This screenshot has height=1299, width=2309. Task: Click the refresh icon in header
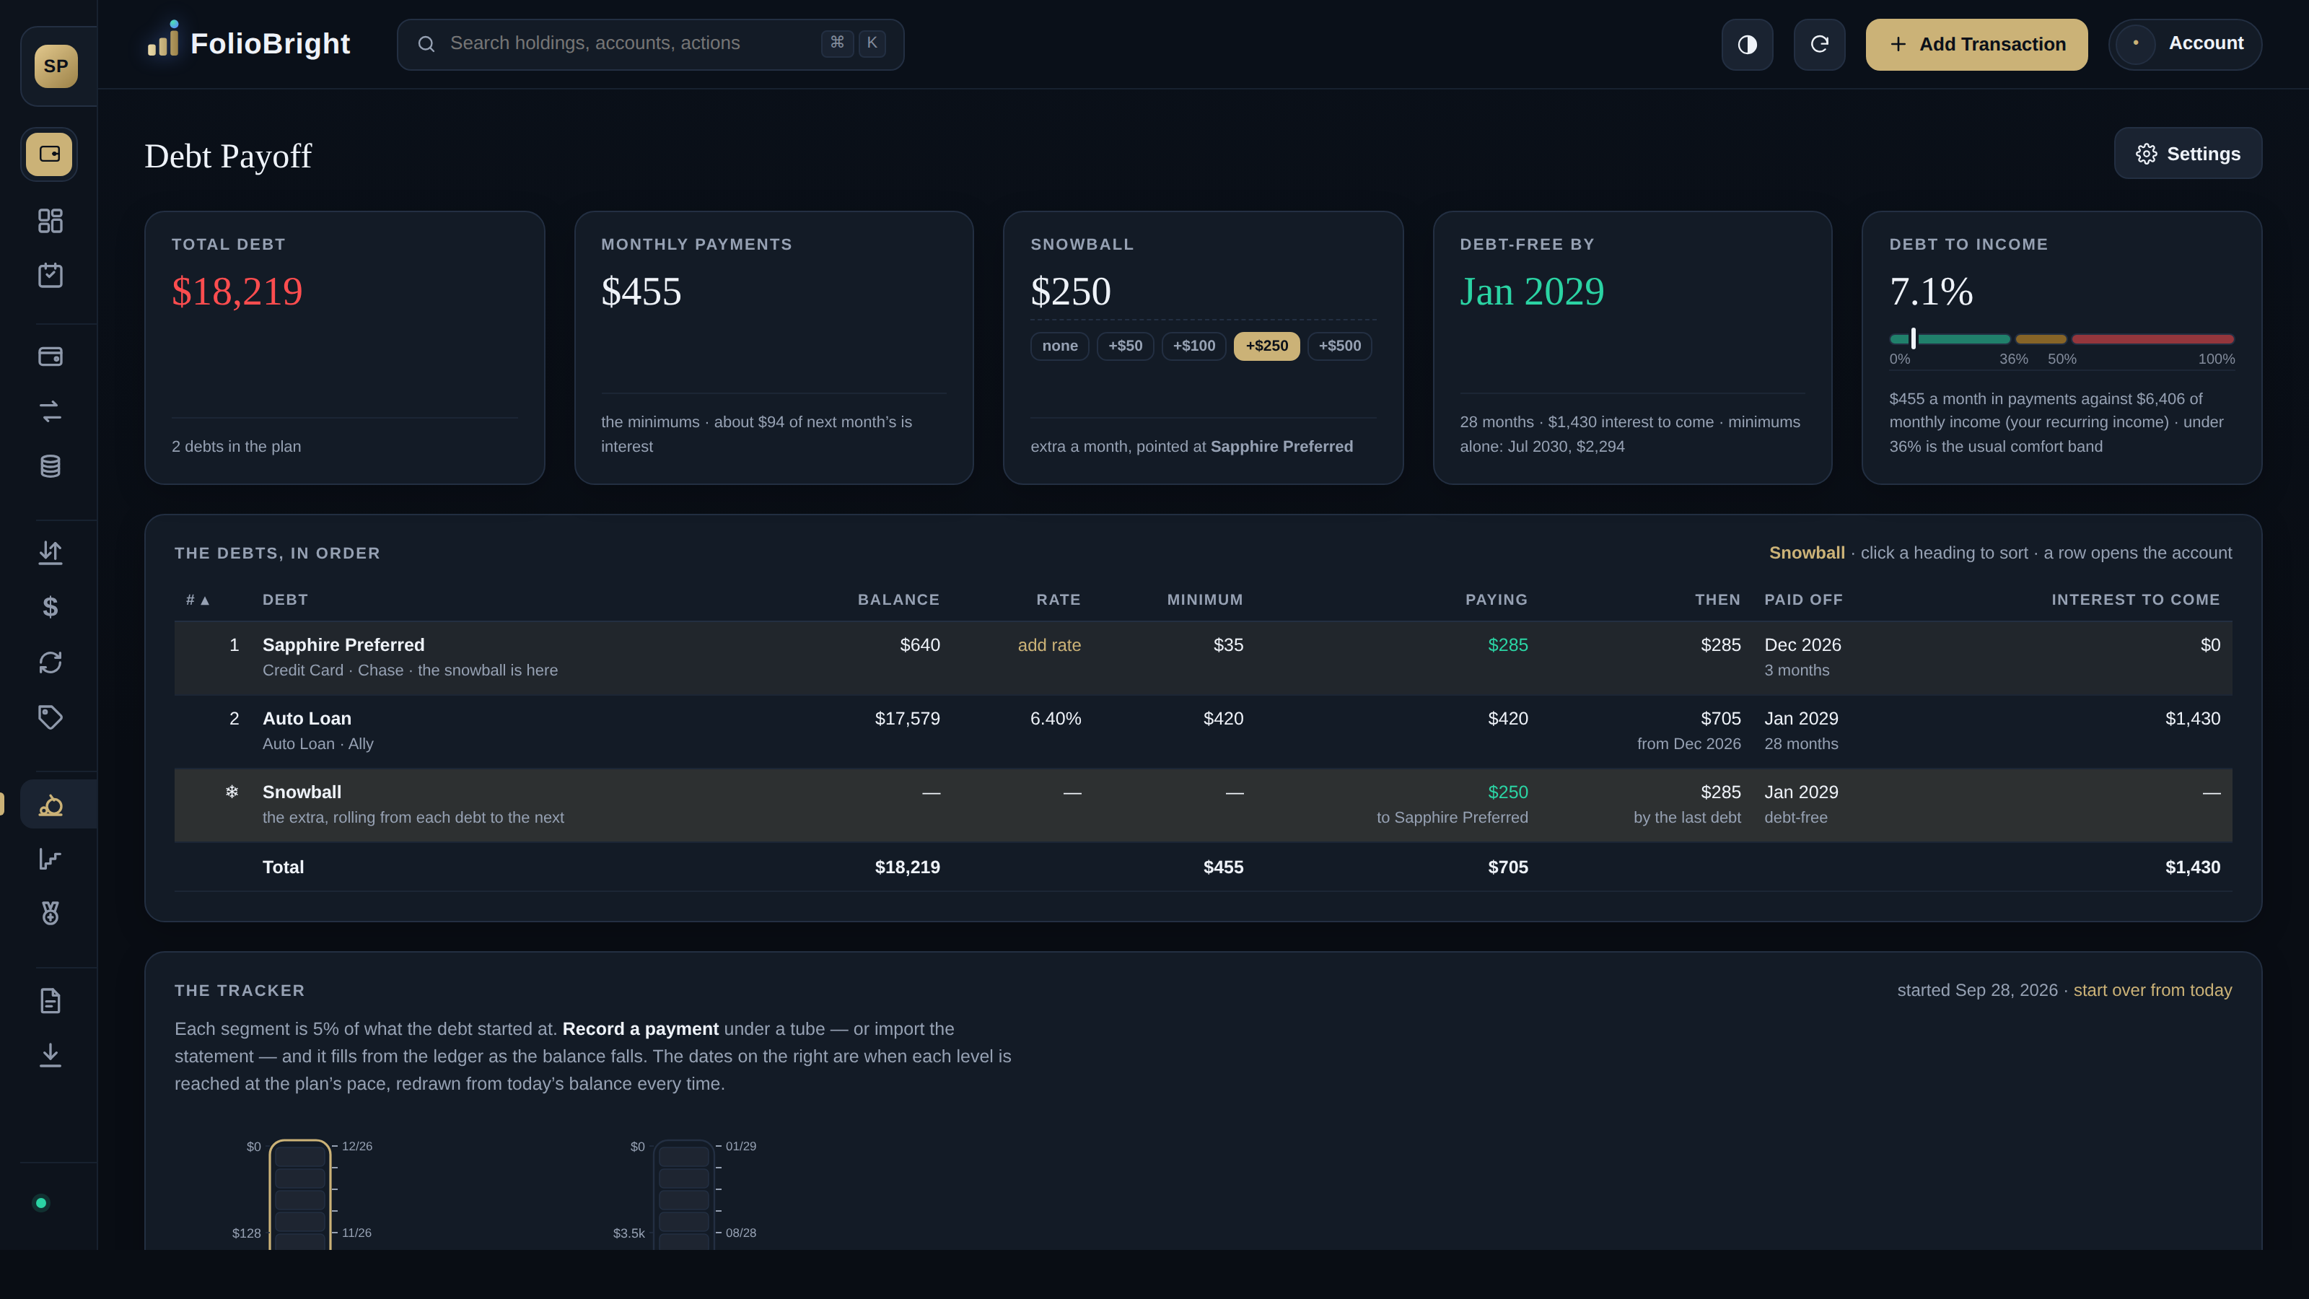(x=1818, y=44)
